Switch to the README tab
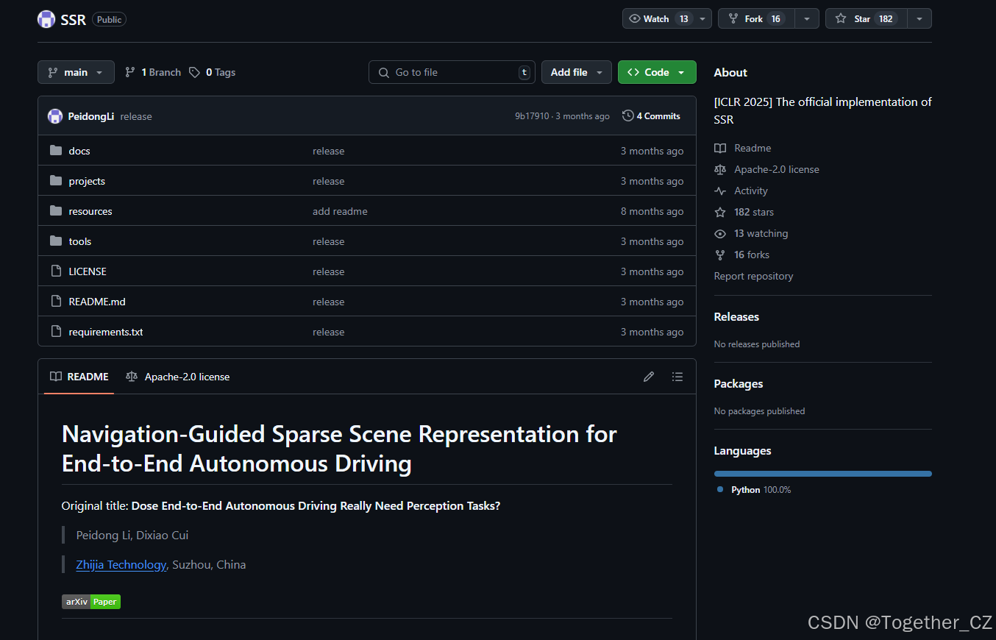 pos(79,377)
